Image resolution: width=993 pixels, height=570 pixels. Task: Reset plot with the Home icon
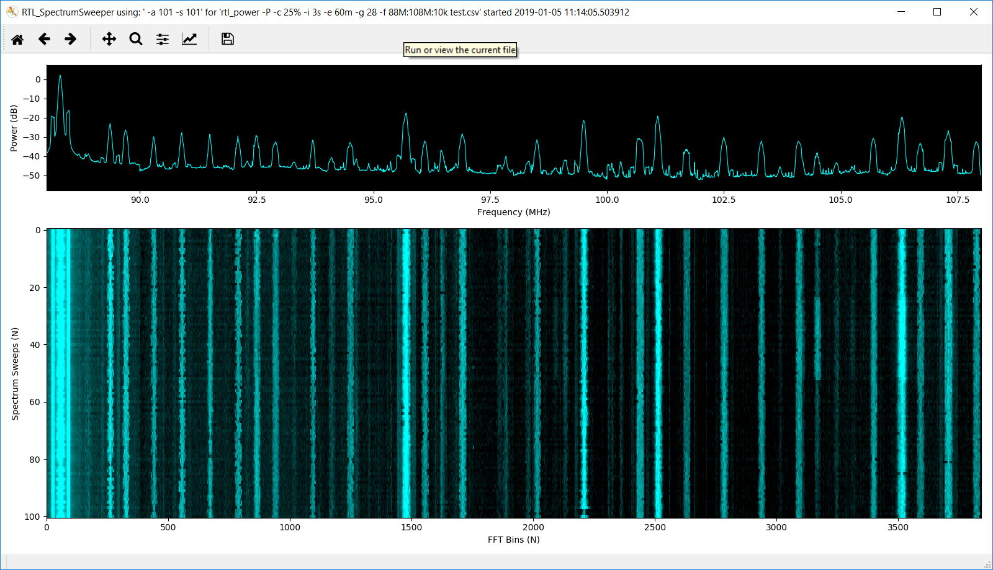tap(17, 38)
